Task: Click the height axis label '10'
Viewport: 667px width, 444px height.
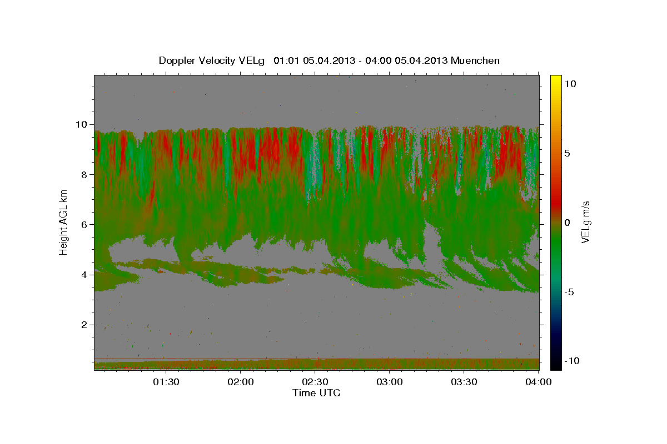Action: tap(83, 124)
